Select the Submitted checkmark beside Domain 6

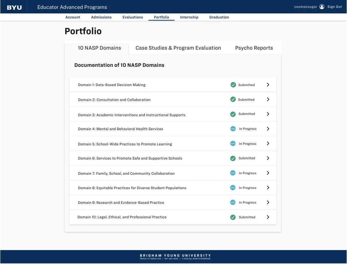coord(233,158)
